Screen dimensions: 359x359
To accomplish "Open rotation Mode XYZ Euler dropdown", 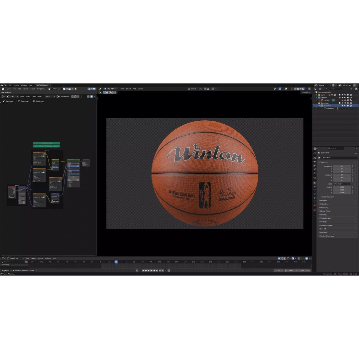I will [x=342, y=184].
